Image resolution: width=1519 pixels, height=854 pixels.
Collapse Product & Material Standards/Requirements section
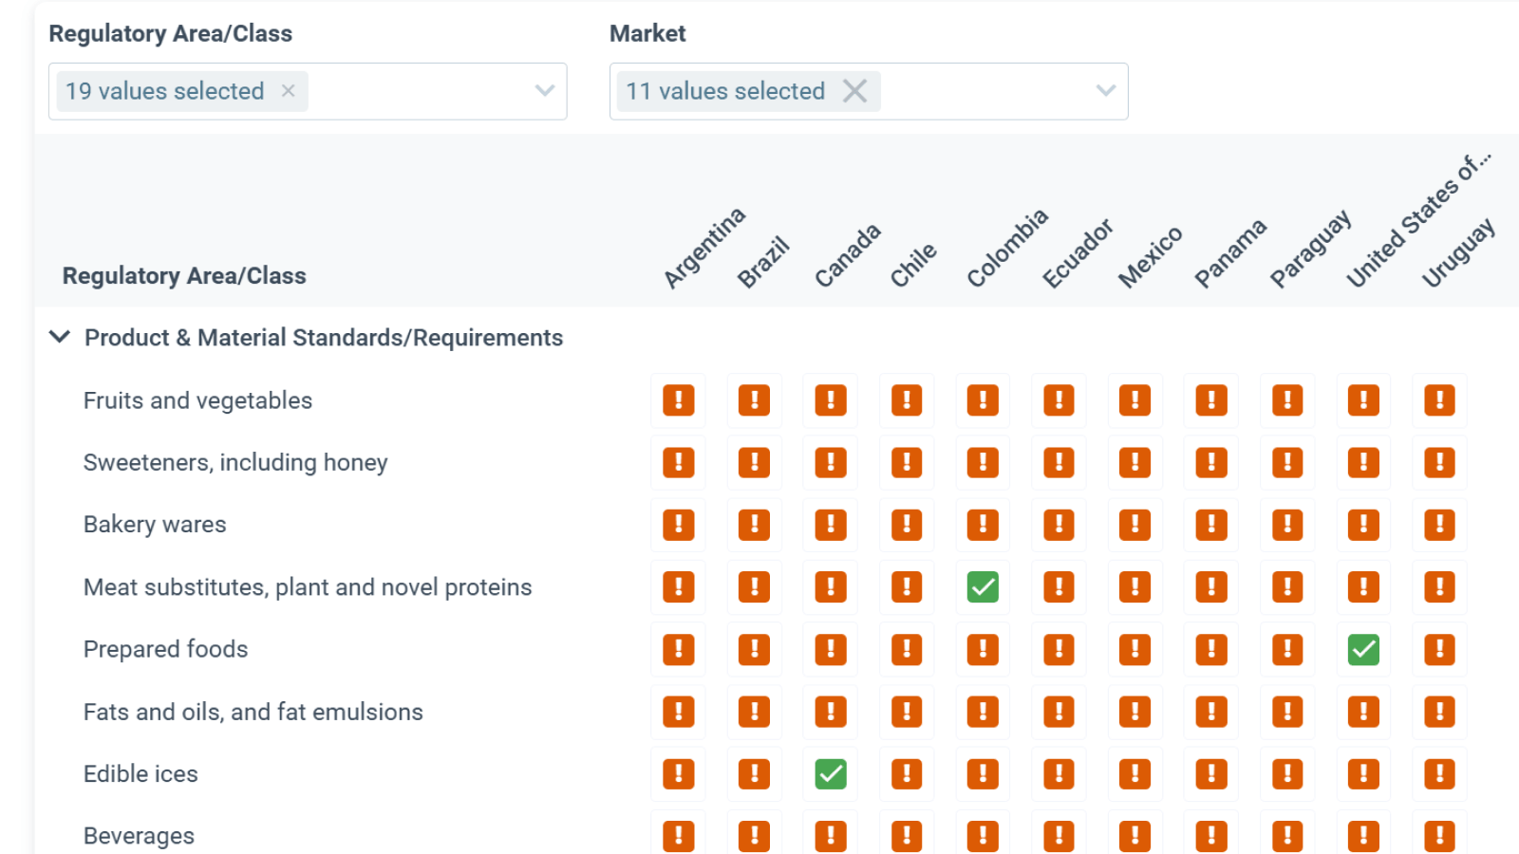(60, 337)
